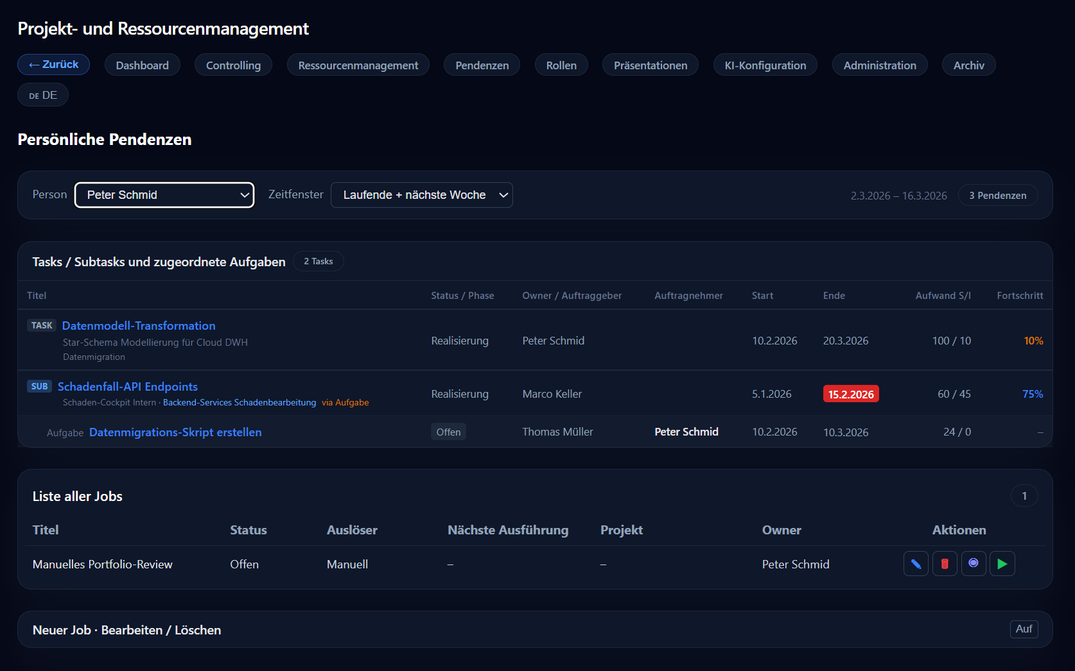
Task: Run the job with the green play icon
Action: point(1002,564)
